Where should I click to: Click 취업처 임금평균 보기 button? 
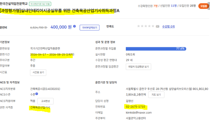click(x=138, y=67)
